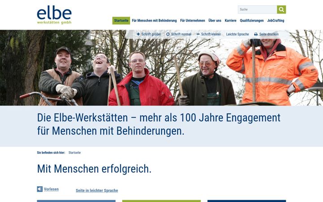
Task: Click the printer icon
Action: pos(256,34)
